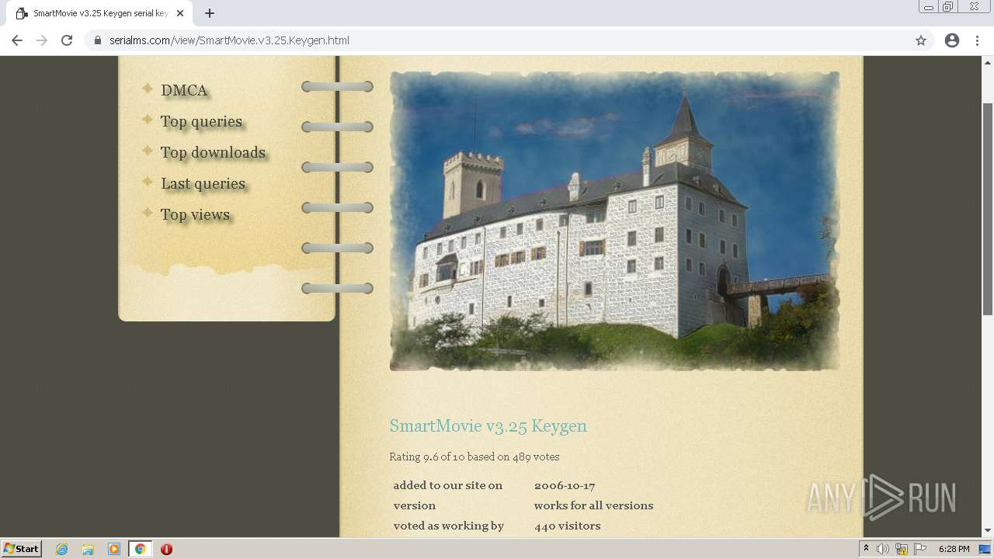Reload the current page
994x559 pixels.
[x=67, y=40]
